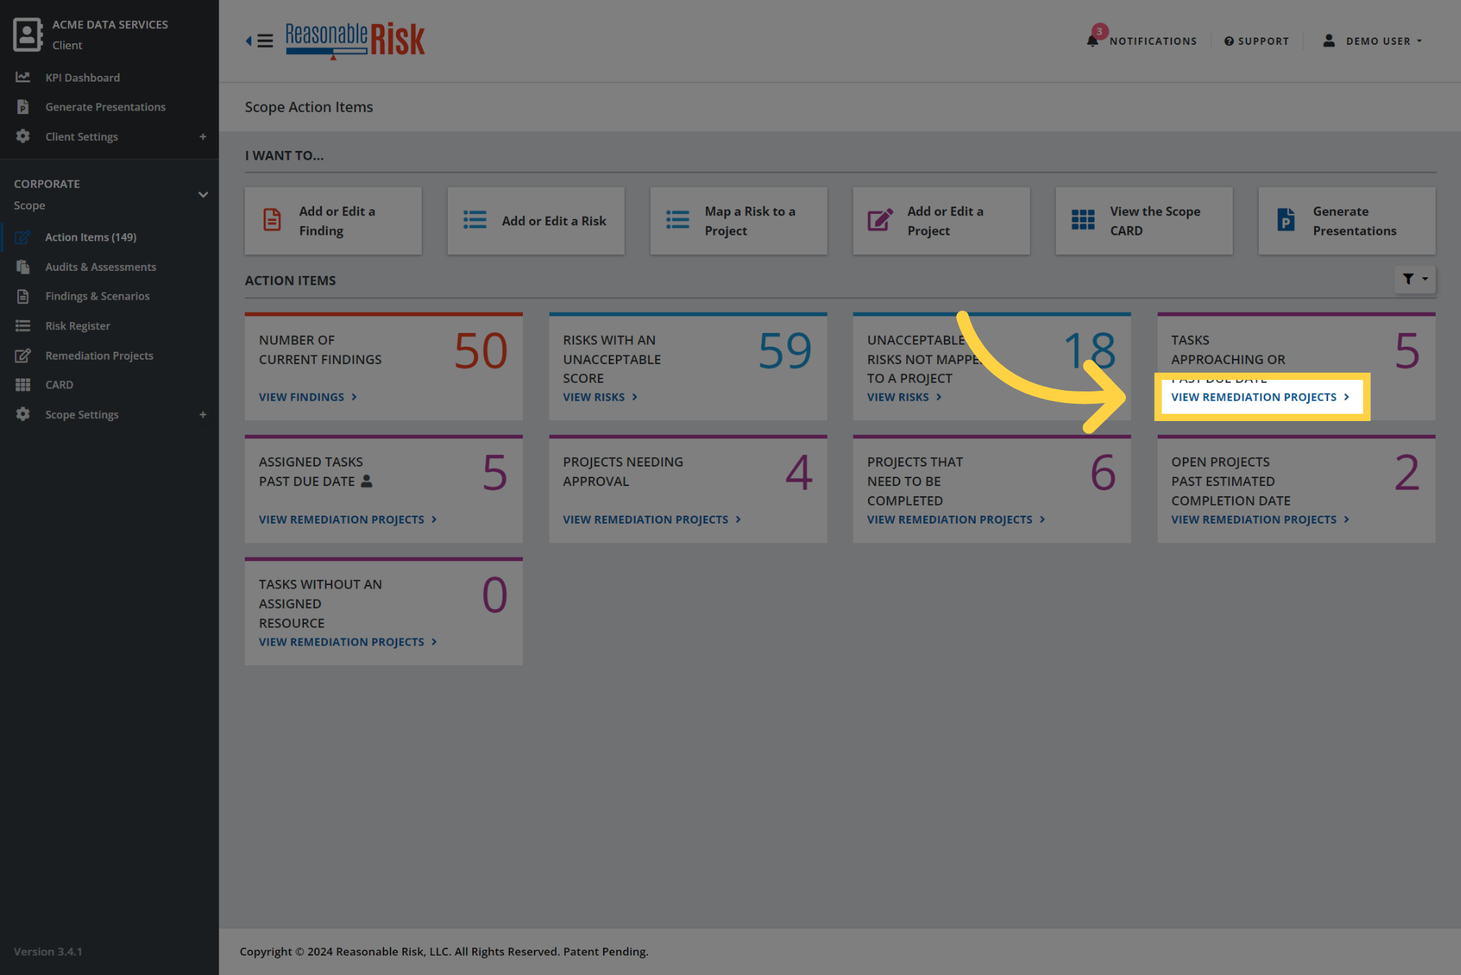Image resolution: width=1461 pixels, height=975 pixels.
Task: Click the 59 unacceptable score risks count
Action: coord(785,352)
